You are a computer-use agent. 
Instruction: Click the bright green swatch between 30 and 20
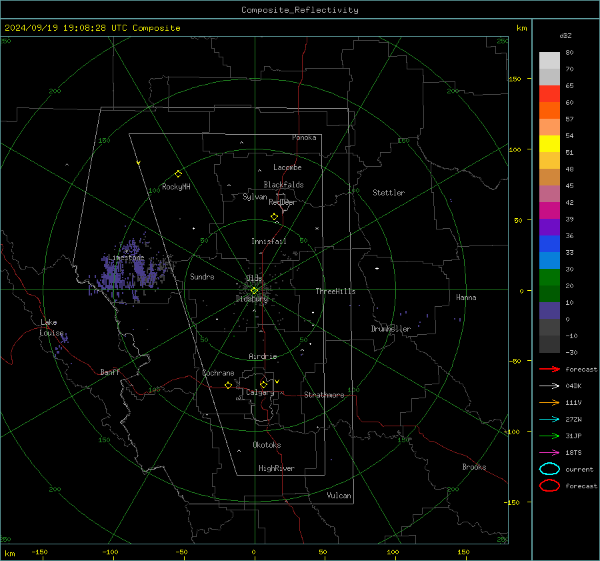[x=549, y=277]
